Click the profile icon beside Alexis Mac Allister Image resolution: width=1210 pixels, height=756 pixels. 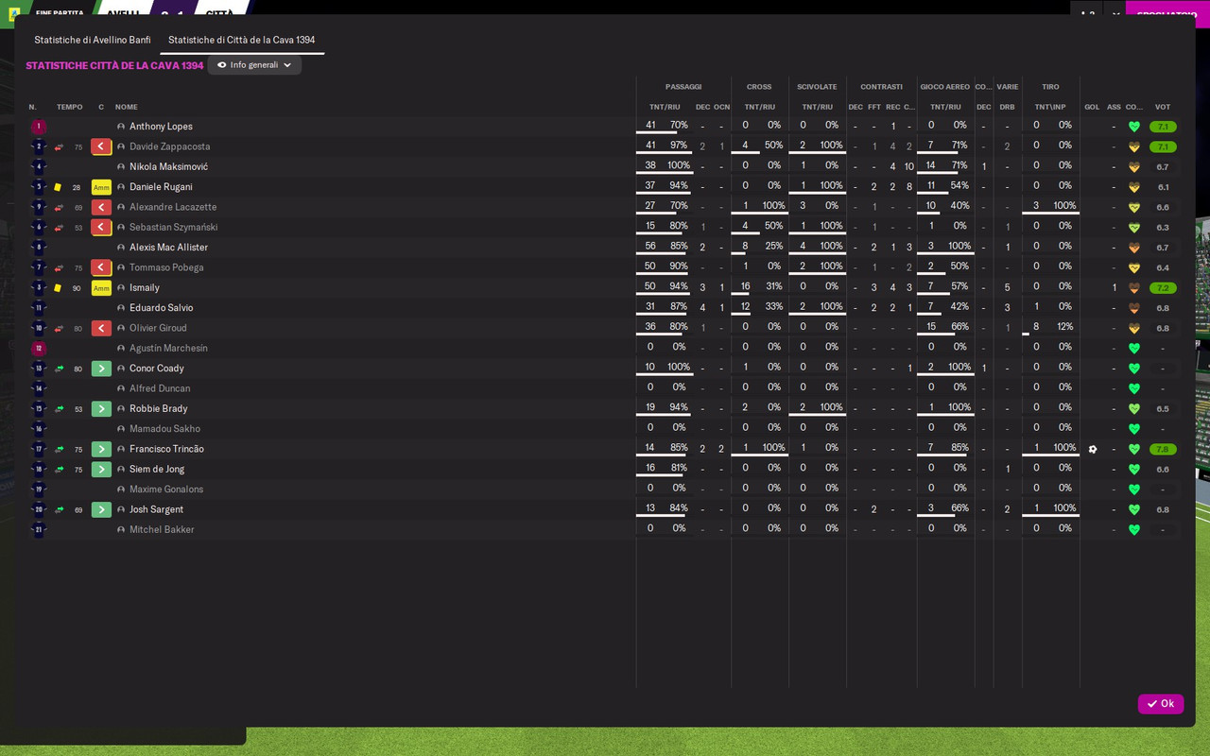click(121, 248)
